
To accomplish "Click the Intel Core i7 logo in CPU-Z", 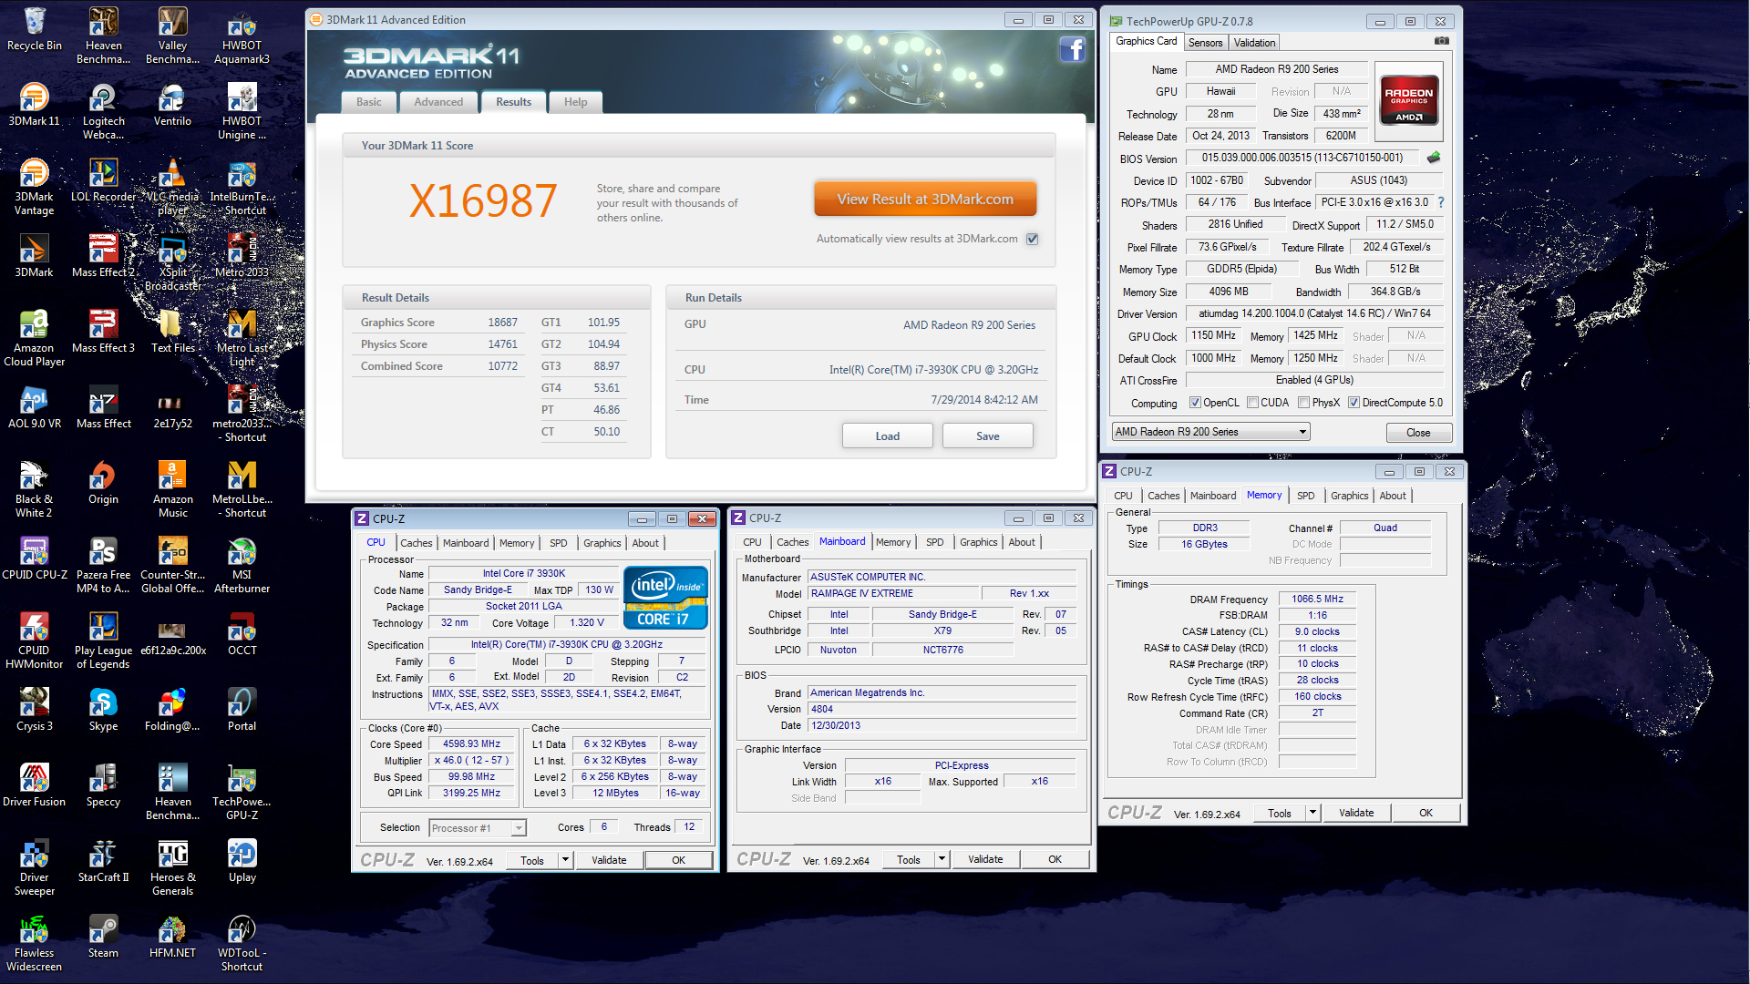I will point(665,599).
